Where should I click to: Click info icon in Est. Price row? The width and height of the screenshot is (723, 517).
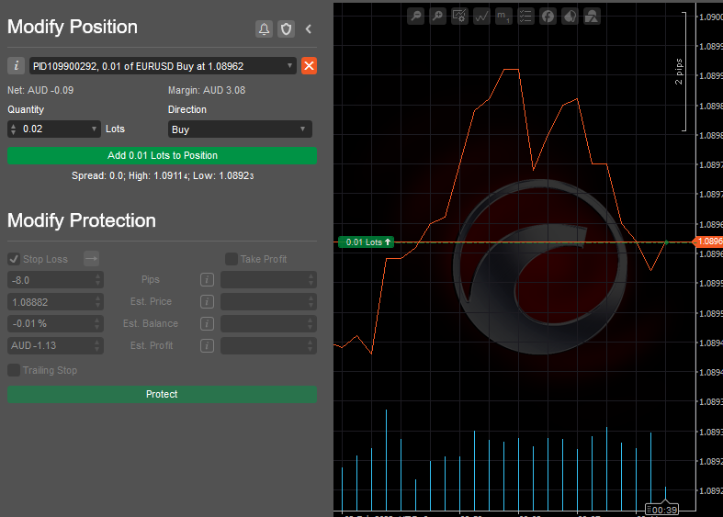point(207,302)
